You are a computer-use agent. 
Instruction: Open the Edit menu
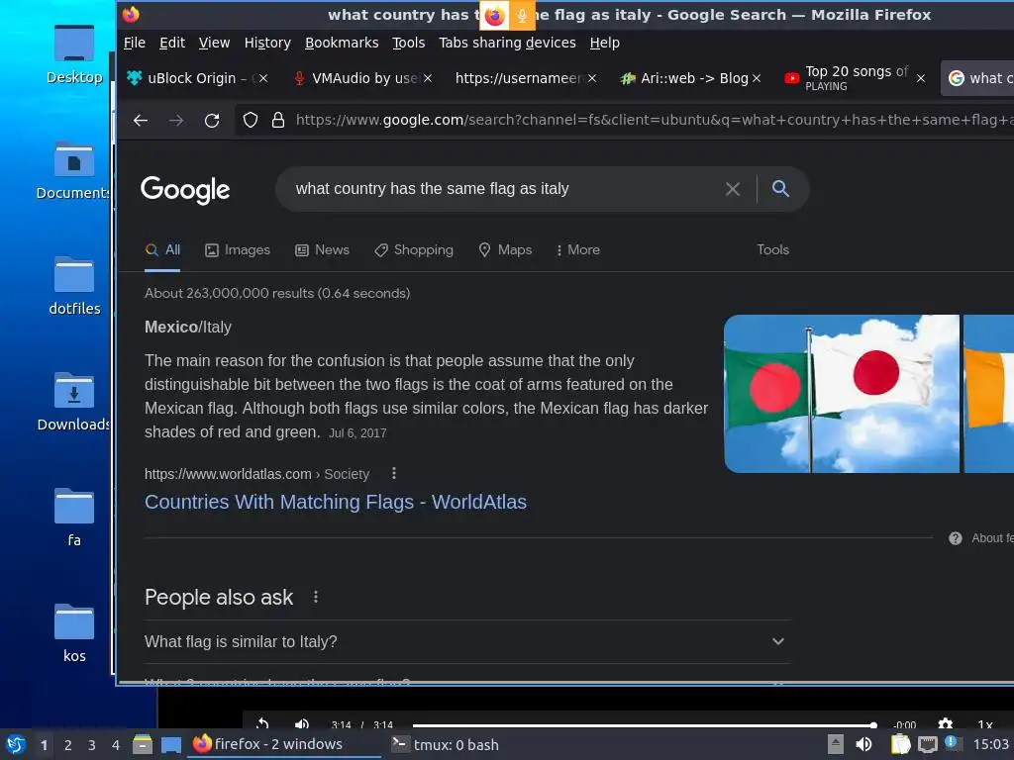pos(172,43)
